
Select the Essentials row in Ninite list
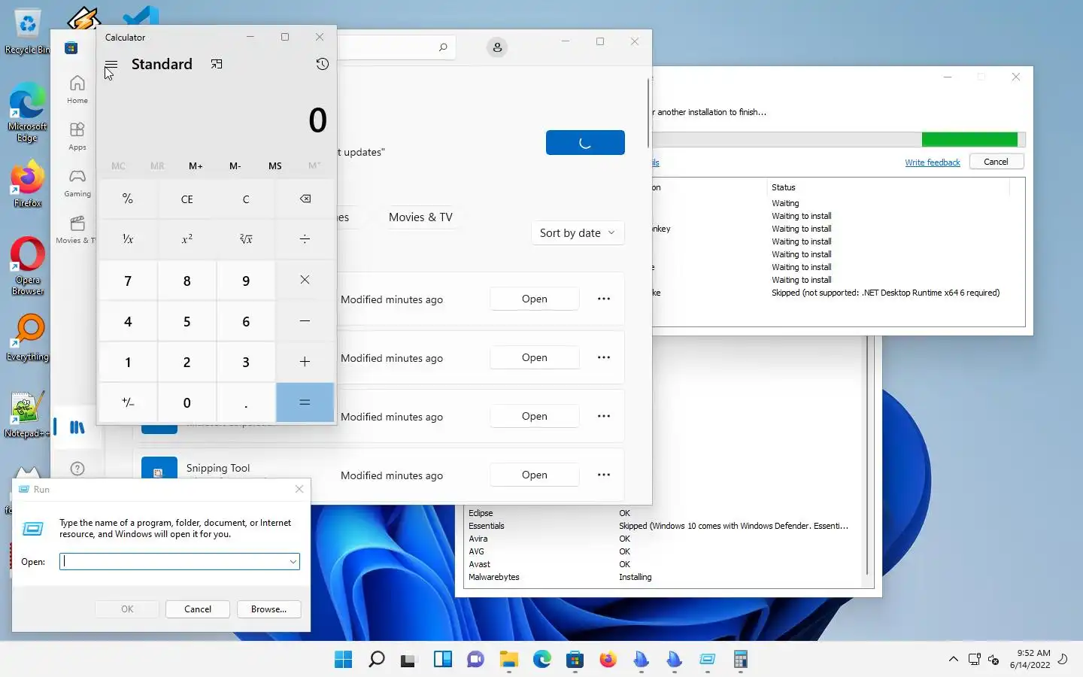coord(487,526)
